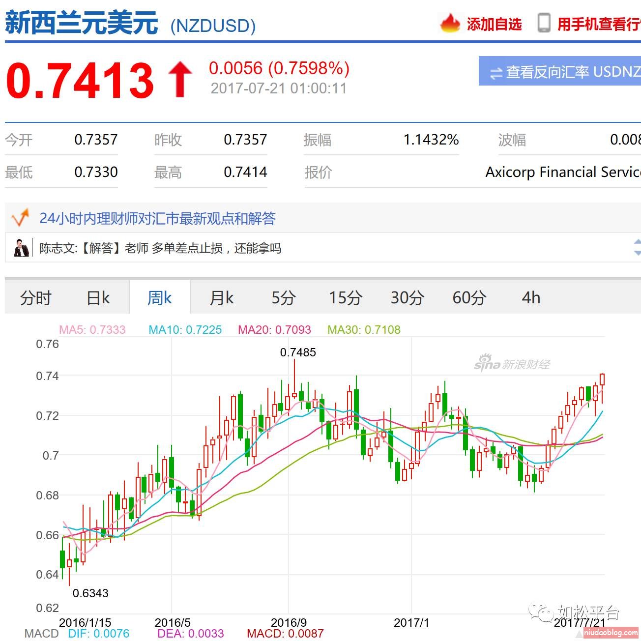Open 陈志文's answer about 多单差点止损

coord(160,248)
